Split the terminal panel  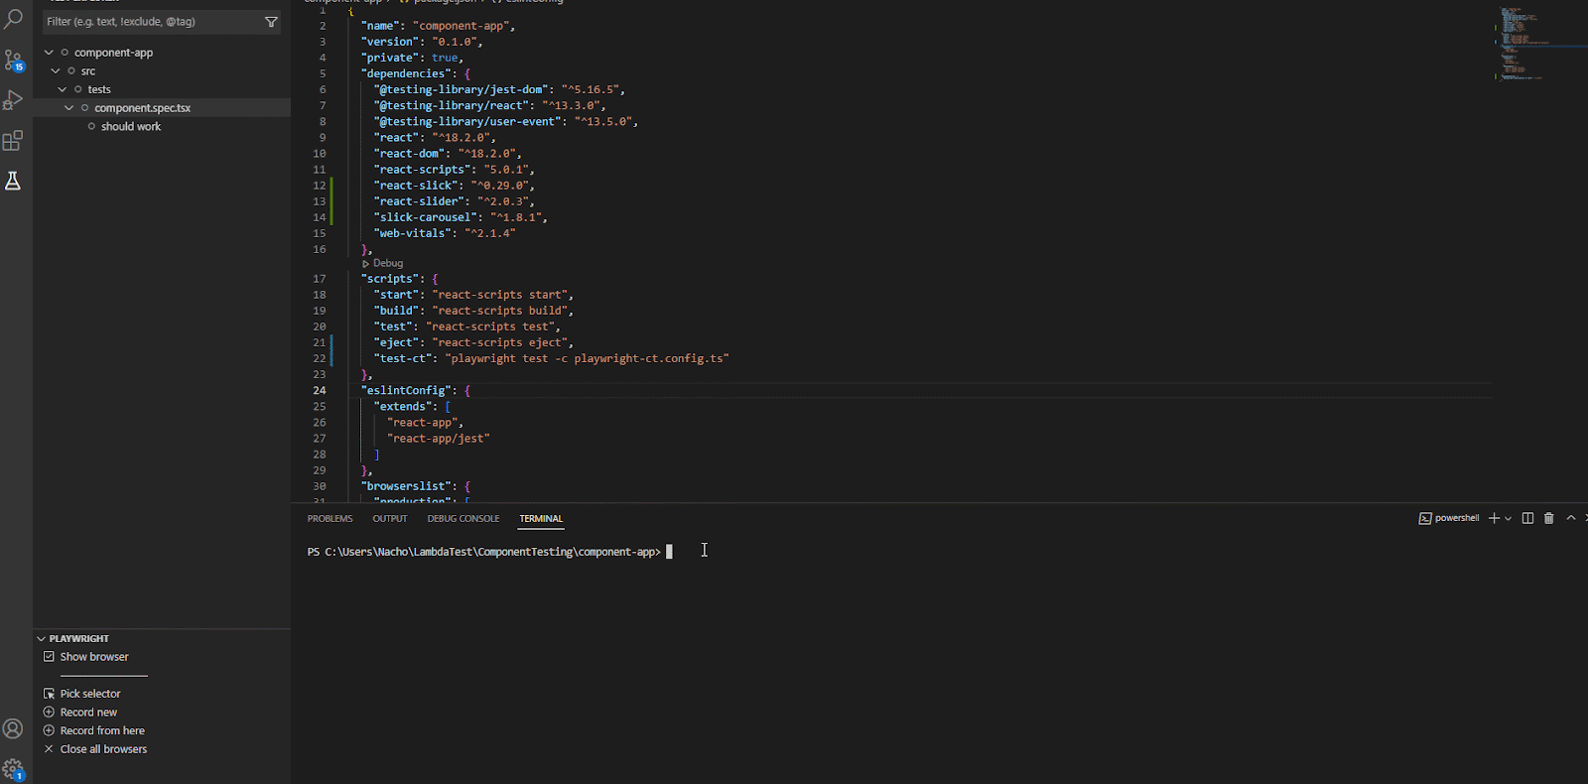click(x=1527, y=518)
